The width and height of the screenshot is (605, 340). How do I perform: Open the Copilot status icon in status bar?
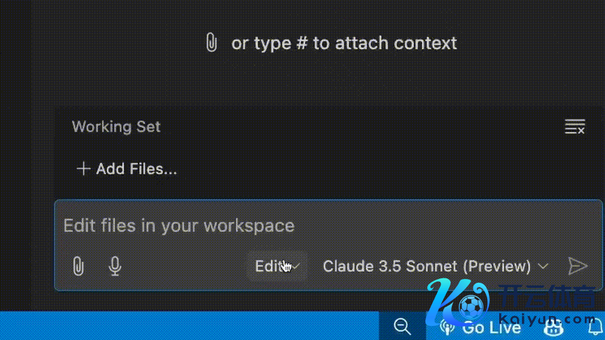pyautogui.click(x=554, y=327)
